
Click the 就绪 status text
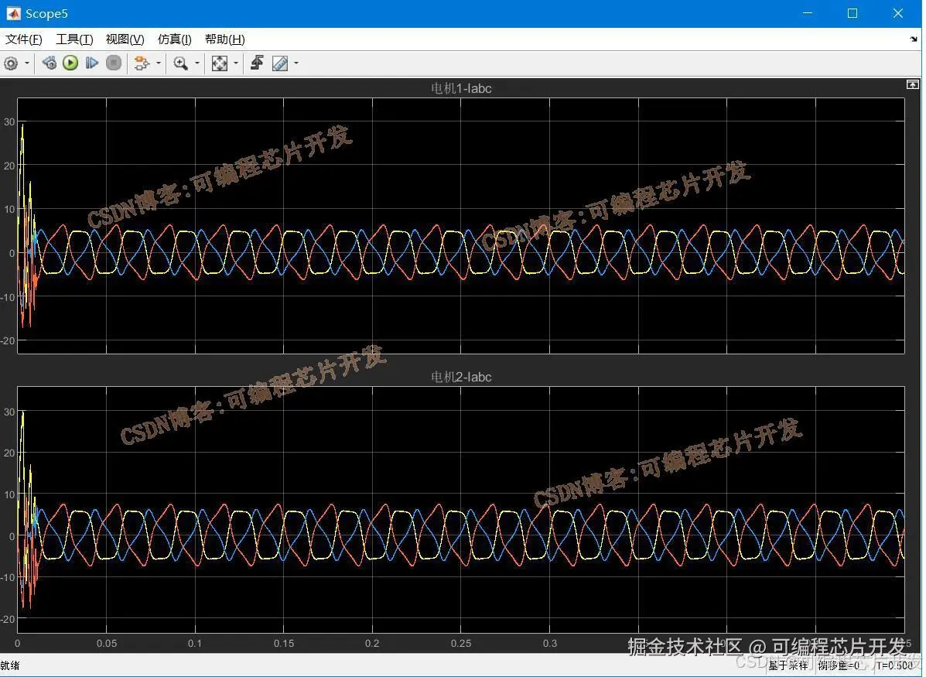(10, 665)
